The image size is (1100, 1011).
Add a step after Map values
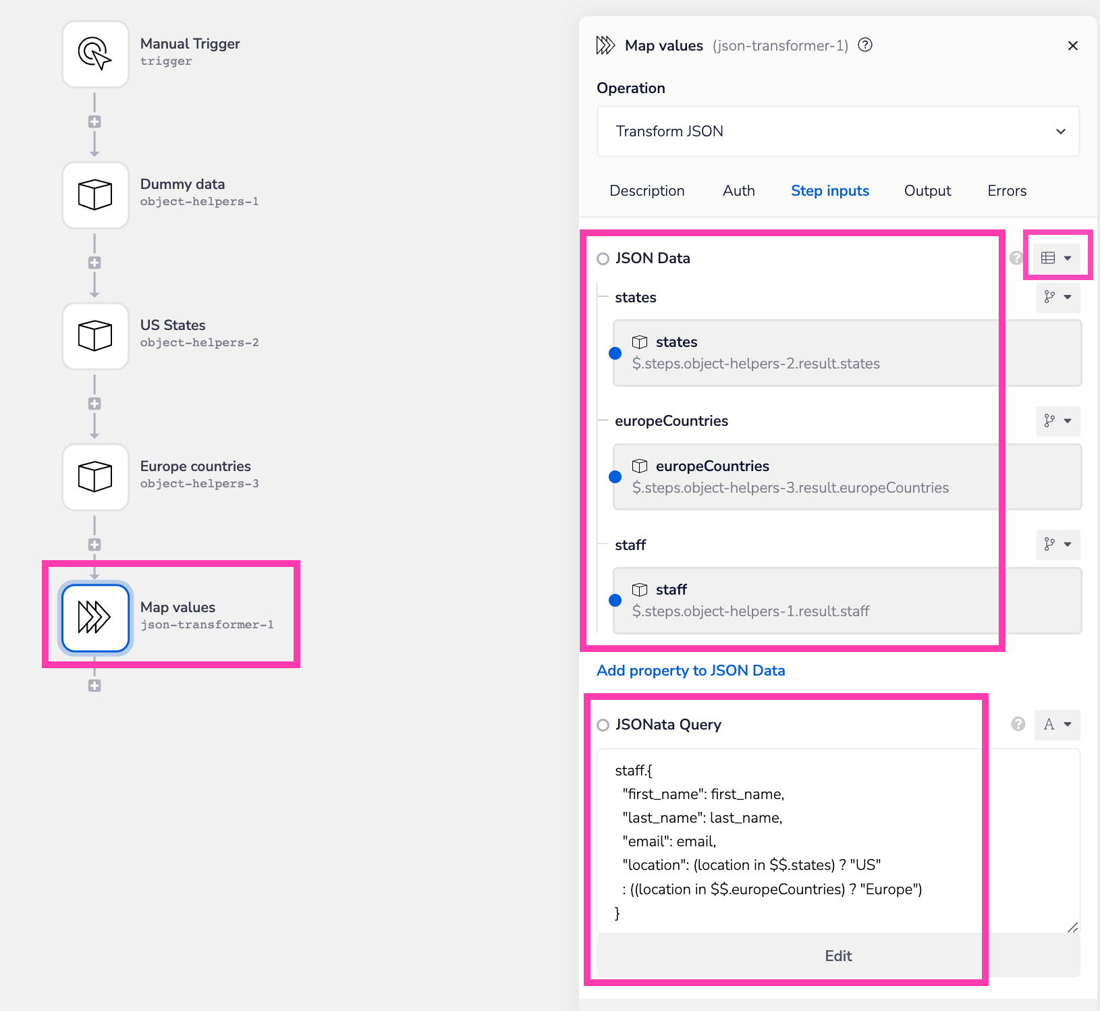pyautogui.click(x=94, y=686)
